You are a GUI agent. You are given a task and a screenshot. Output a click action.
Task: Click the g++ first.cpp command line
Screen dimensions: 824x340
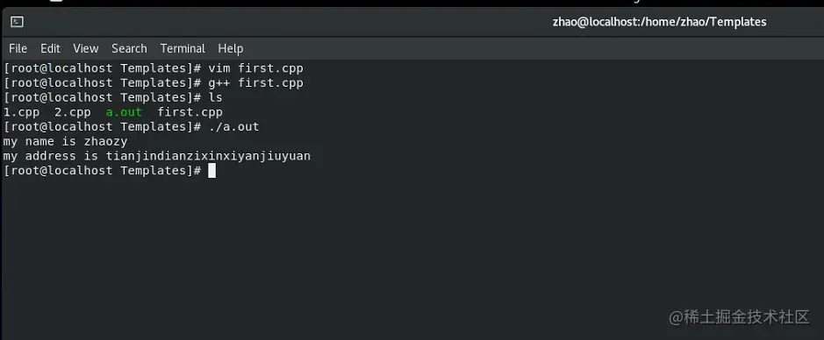click(255, 82)
